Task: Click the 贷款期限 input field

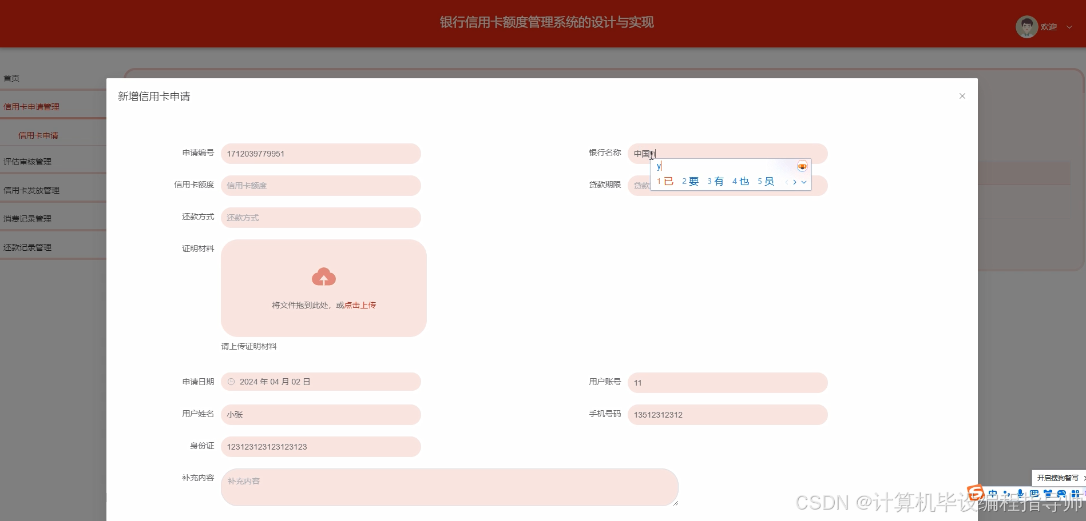Action: click(x=728, y=186)
